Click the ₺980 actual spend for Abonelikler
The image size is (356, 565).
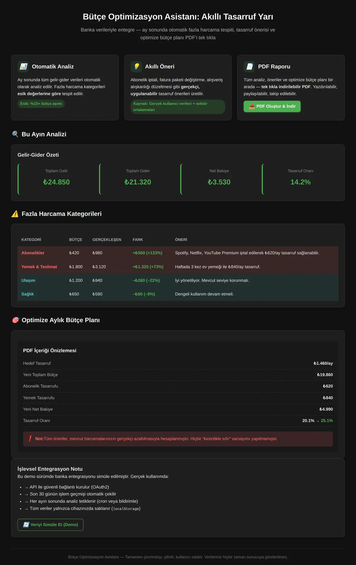[x=97, y=253]
